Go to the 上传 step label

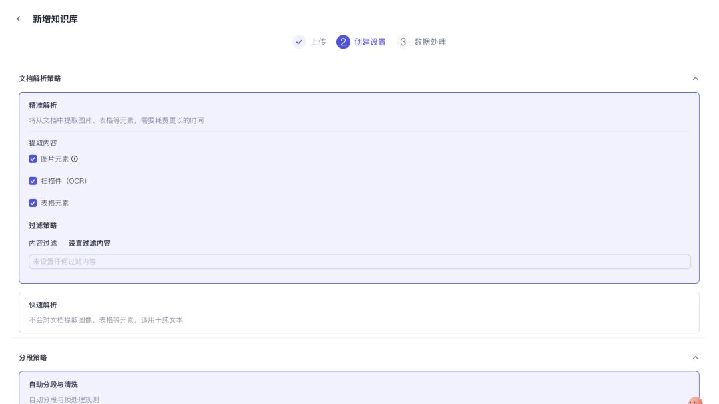(x=318, y=42)
